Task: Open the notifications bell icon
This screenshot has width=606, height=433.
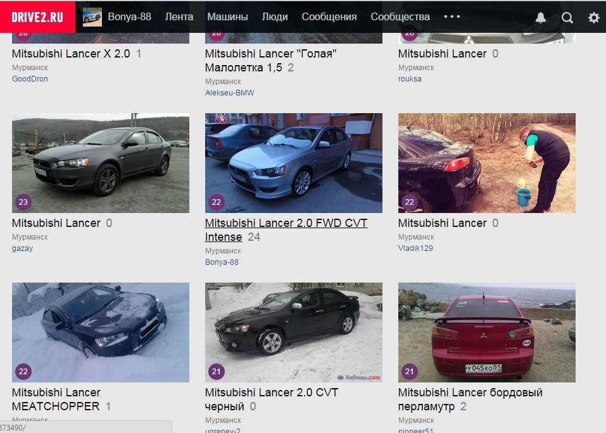Action: [540, 17]
